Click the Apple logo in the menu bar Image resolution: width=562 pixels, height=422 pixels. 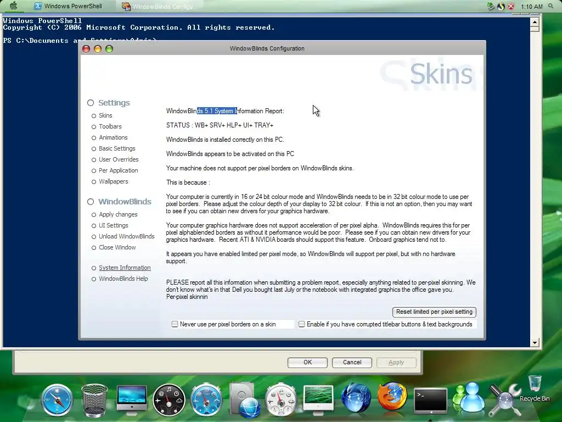coord(14,5)
